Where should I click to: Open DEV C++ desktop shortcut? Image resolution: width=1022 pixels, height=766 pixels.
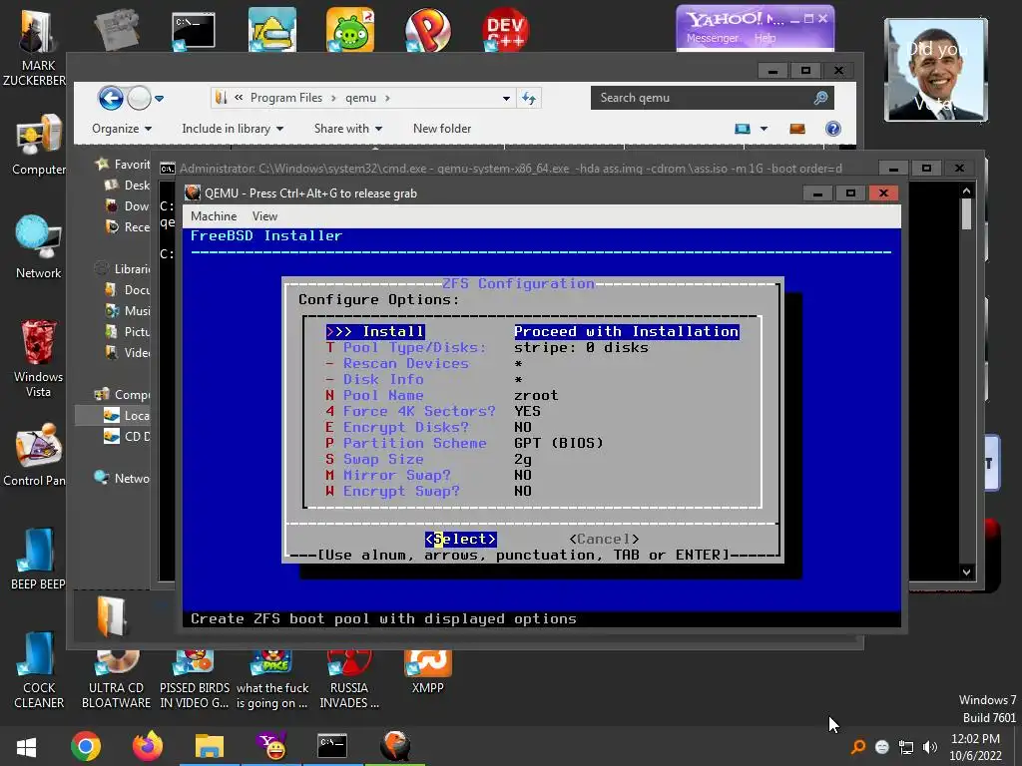pos(506,29)
